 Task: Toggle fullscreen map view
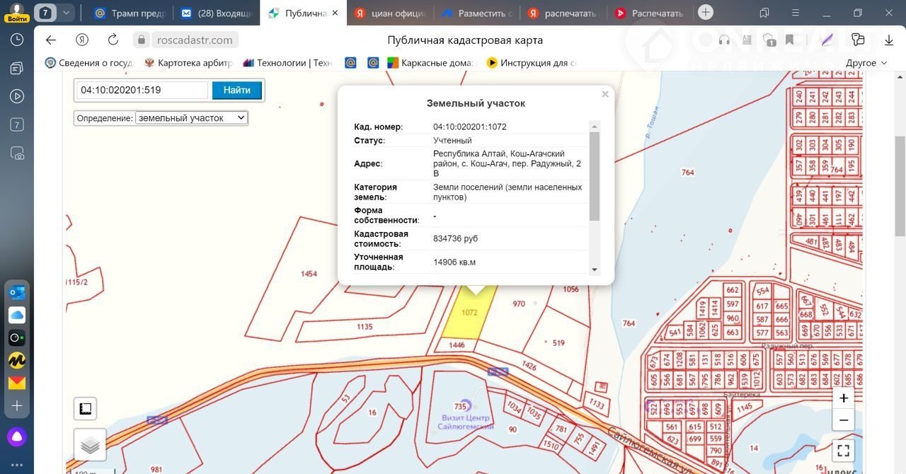pos(843,450)
